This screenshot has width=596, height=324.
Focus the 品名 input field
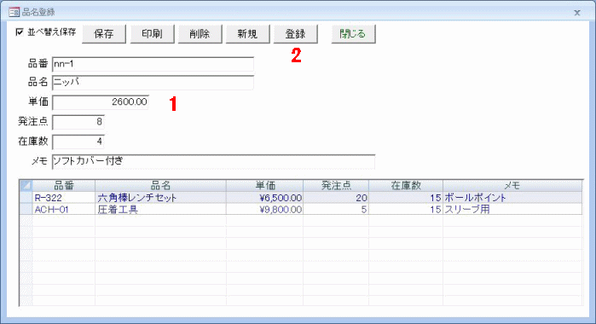point(153,83)
